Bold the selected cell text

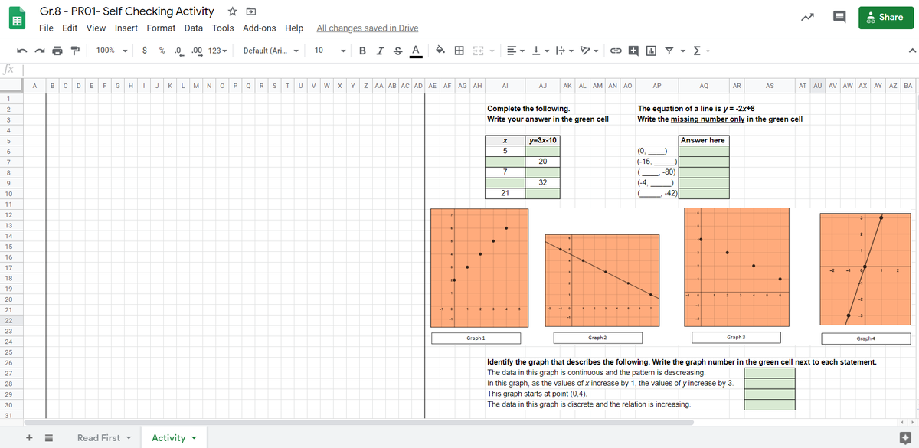point(361,50)
